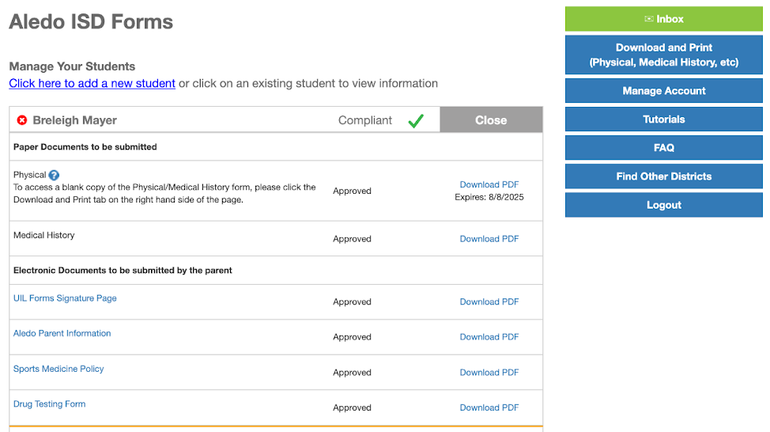Select Find Other Districts
770x432 pixels.
click(x=663, y=176)
